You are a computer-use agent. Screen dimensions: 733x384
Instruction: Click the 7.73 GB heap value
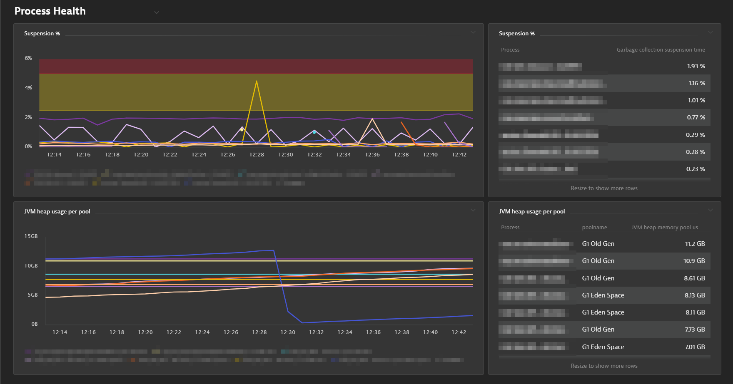coord(695,329)
